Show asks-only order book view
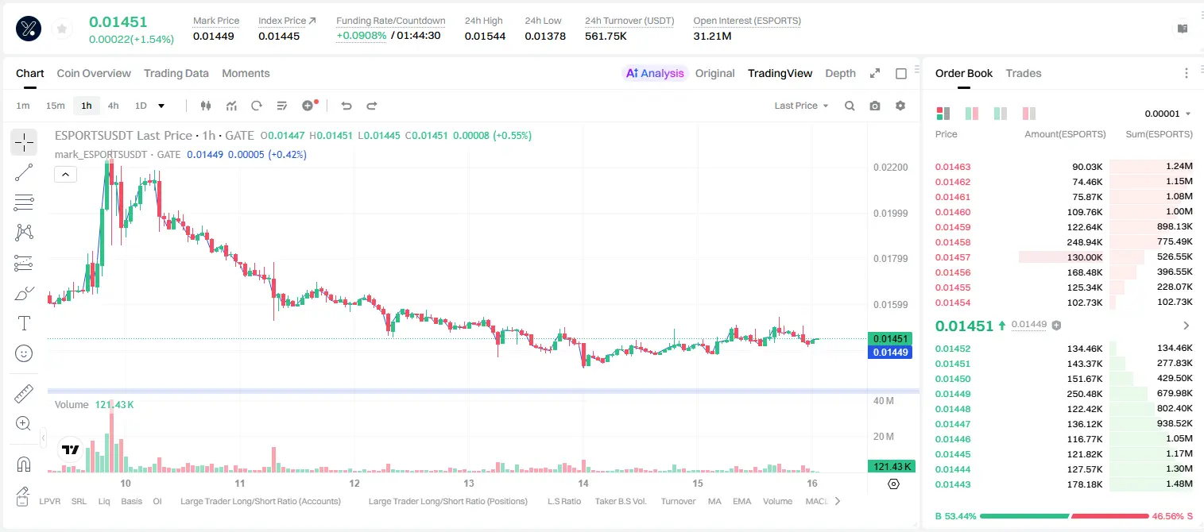Image resolution: width=1204 pixels, height=532 pixels. coord(1029,114)
